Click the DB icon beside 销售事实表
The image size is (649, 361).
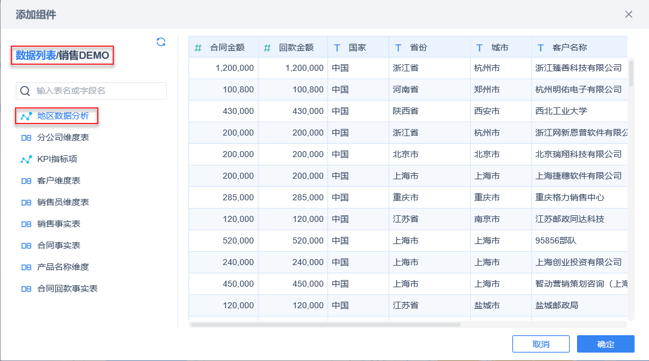coord(26,224)
